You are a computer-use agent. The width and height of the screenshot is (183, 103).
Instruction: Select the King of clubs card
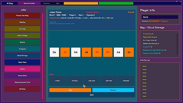pos(76,52)
